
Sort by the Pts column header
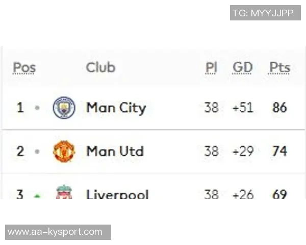click(x=279, y=67)
